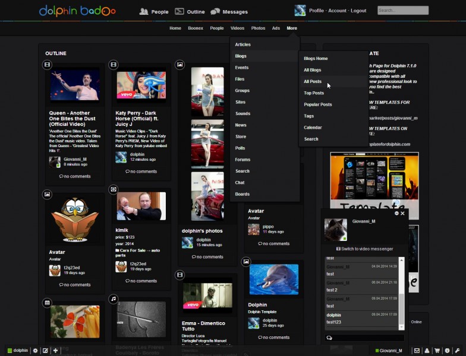
Task: Click video type icon on Queen card
Action: point(47,64)
